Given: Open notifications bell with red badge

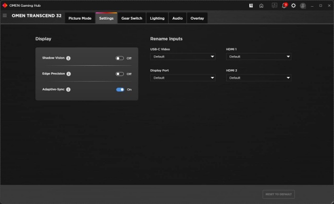Looking at the screenshot, I should [x=284, y=5].
